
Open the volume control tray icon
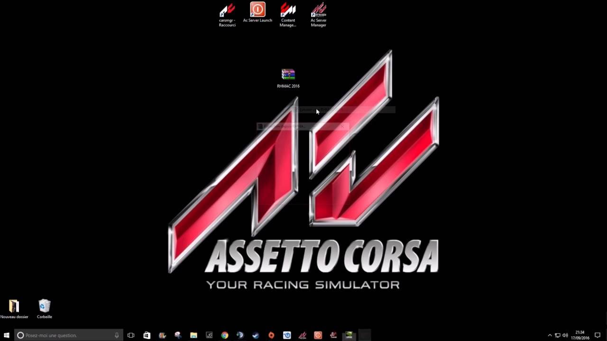pos(565,335)
